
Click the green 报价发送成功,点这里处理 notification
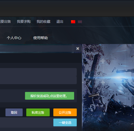point(49,96)
